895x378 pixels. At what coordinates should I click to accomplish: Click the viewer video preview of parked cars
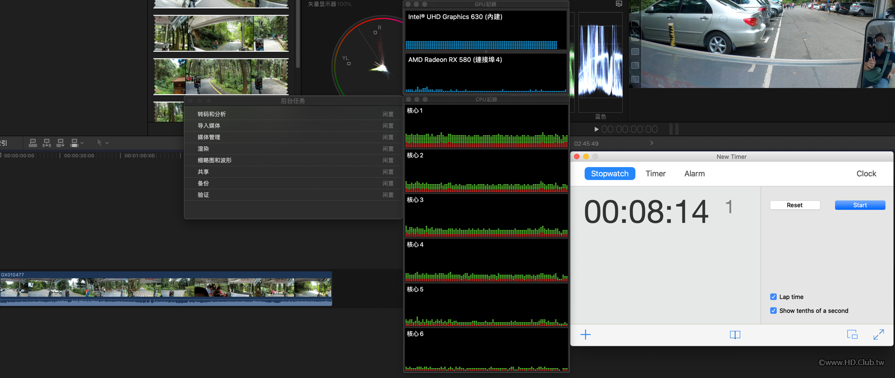point(768,44)
